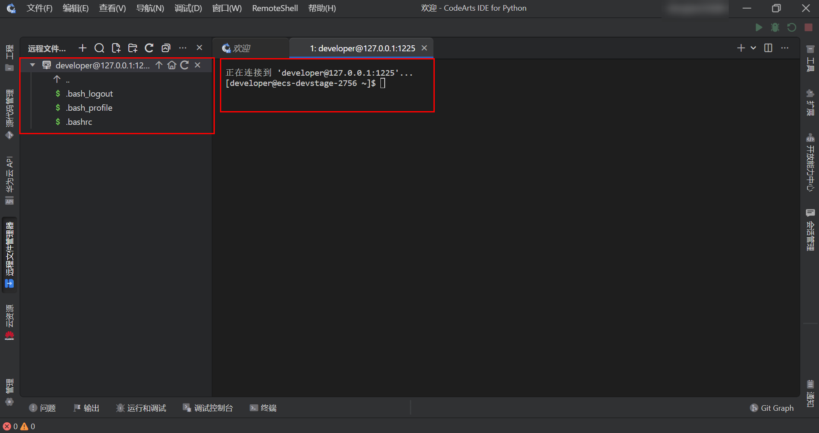Open the 文件(F) menu

click(39, 8)
